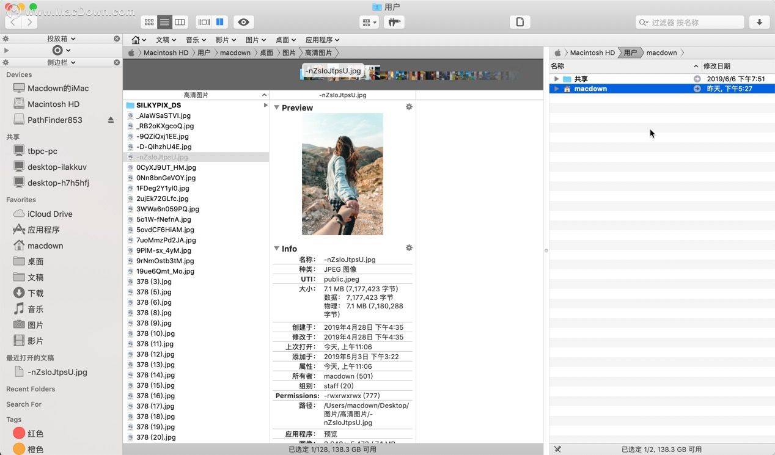Image resolution: width=775 pixels, height=455 pixels.
Task: Click the copy document toolbar icon
Action: [520, 22]
